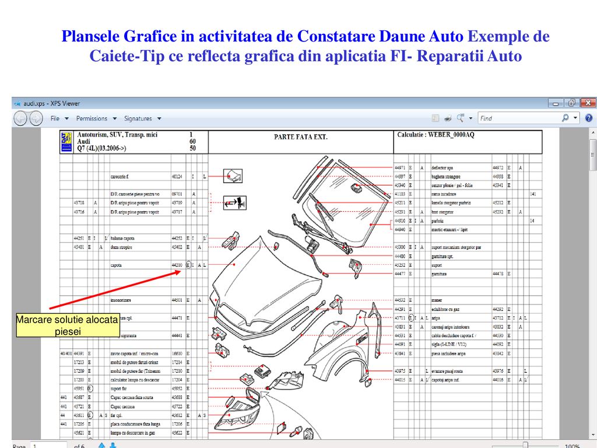This screenshot has width=597, height=448.
Task: Minimize the XPS Viewer window
Action: point(556,103)
